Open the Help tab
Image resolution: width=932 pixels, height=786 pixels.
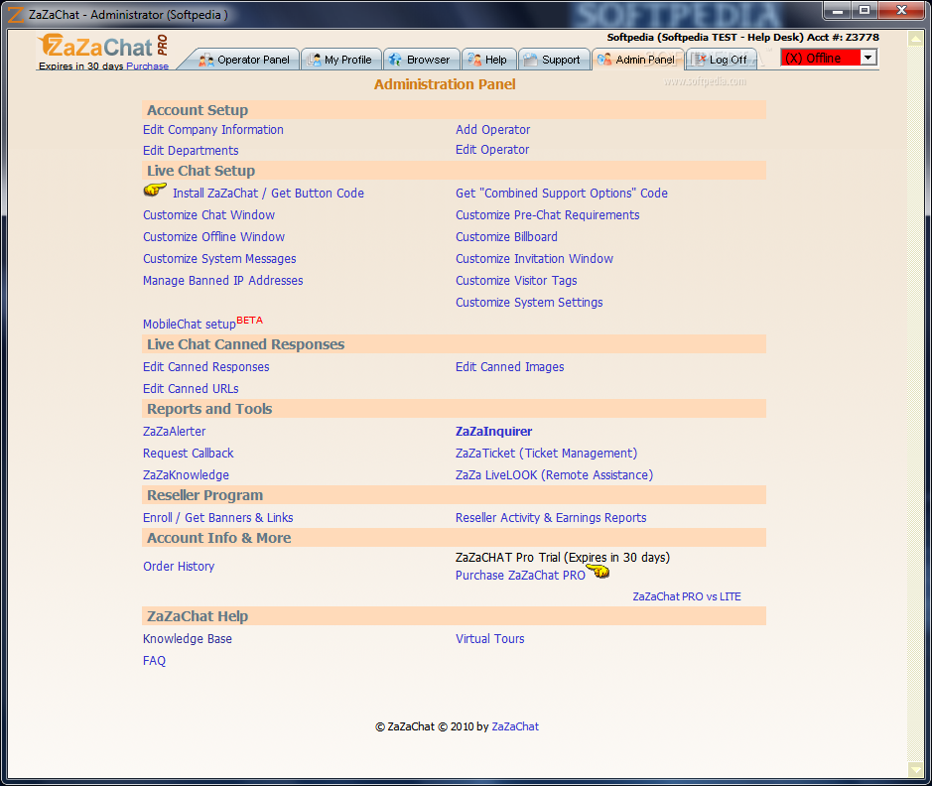(x=488, y=60)
